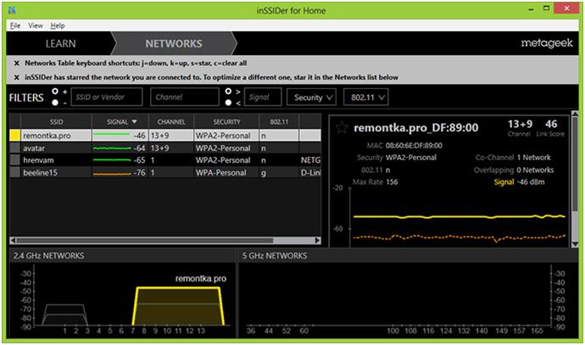Click details panel scroll up arrow
The image size is (585, 345).
pyautogui.click(x=575, y=114)
